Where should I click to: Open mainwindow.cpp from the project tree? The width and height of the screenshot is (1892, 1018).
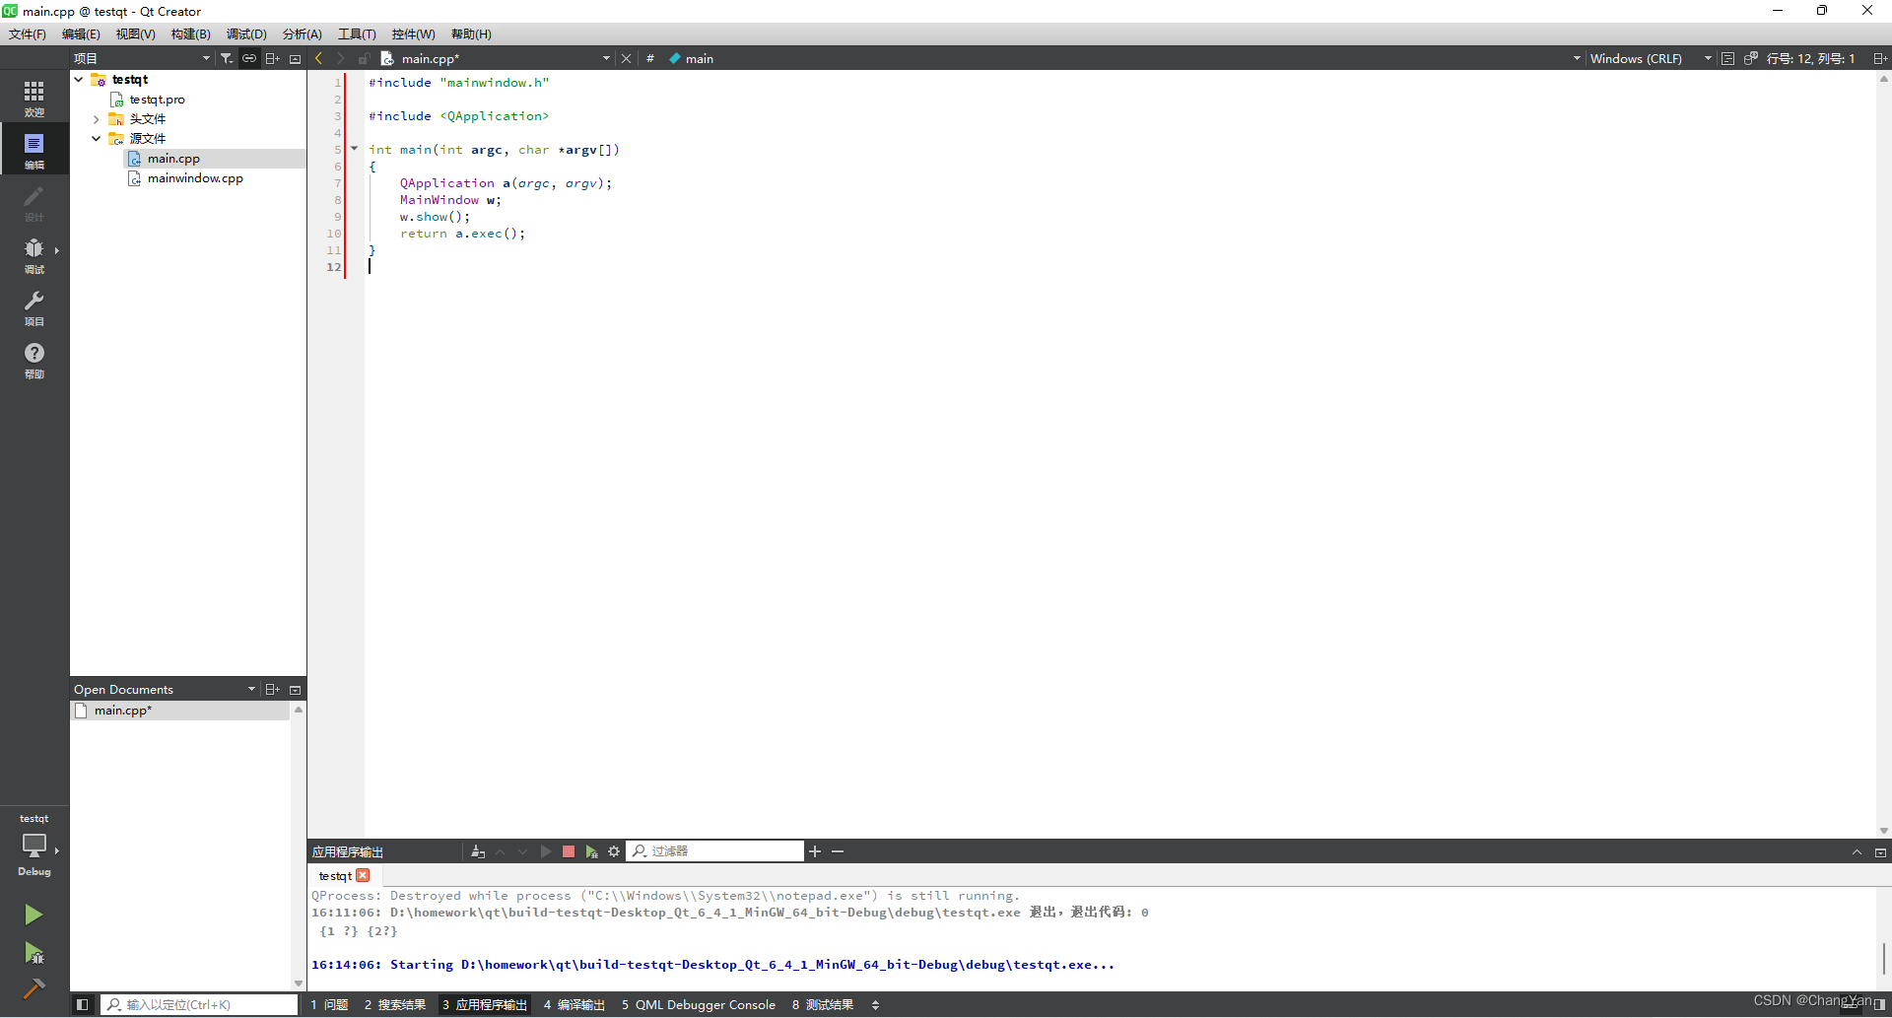pos(195,178)
